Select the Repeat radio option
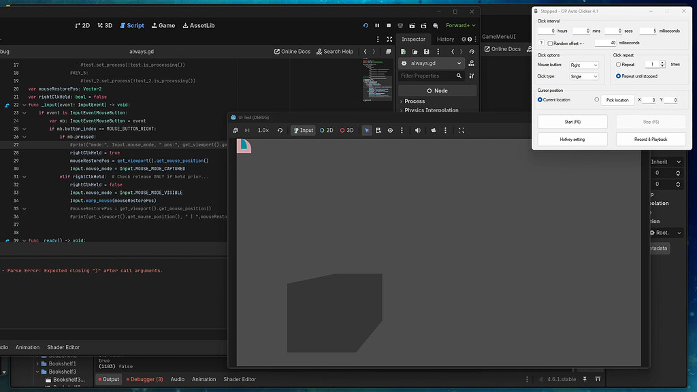The height and width of the screenshot is (392, 697). [x=618, y=65]
